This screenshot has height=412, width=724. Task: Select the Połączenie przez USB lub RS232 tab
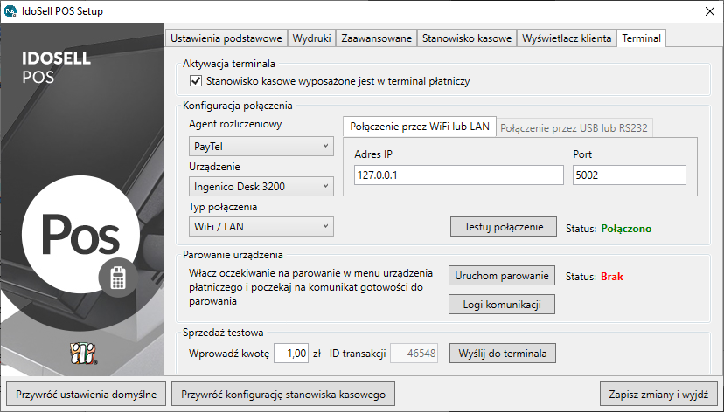coord(575,127)
